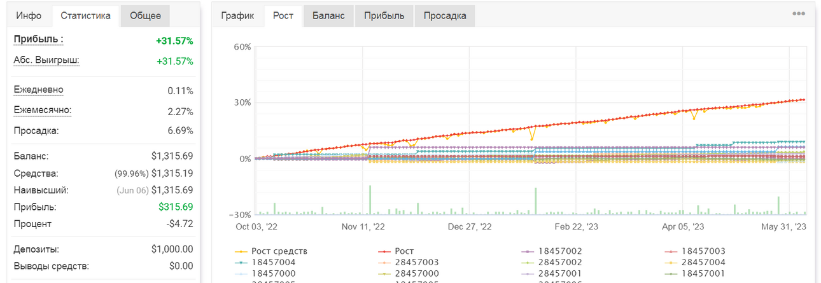Click the -$4.72 interest value
This screenshot has height=283, width=821.
[x=180, y=224]
